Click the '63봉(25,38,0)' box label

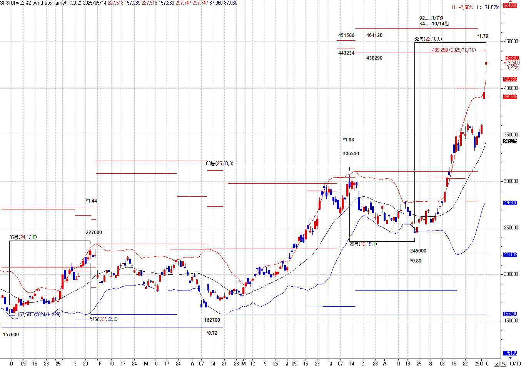click(x=219, y=163)
